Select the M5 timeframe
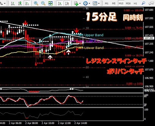155x126 pixels. pyautogui.click(x=114, y=4)
